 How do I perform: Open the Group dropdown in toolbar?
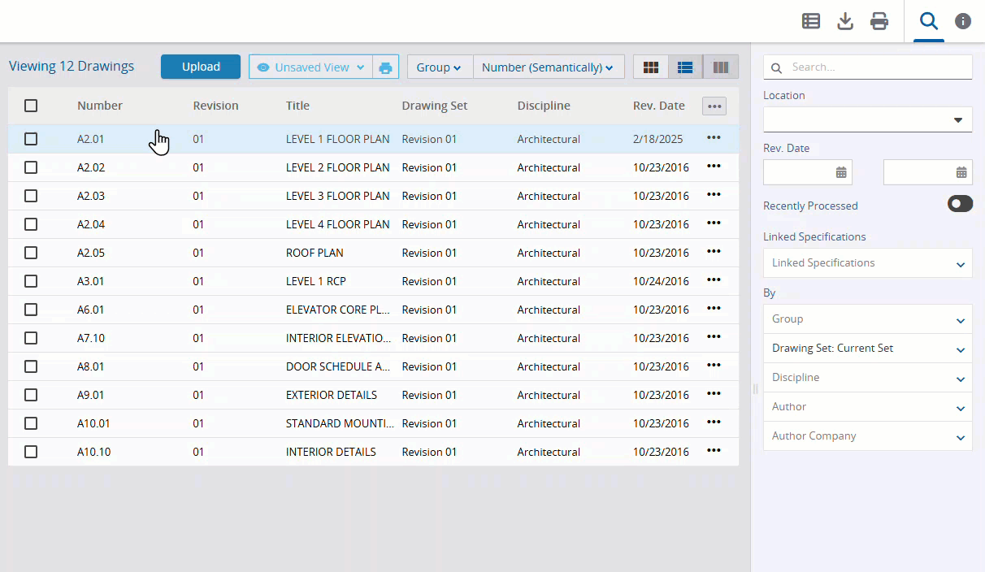[439, 67]
